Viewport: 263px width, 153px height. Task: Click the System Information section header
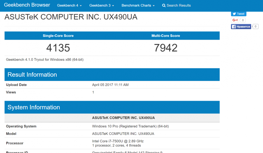click(x=112, y=107)
